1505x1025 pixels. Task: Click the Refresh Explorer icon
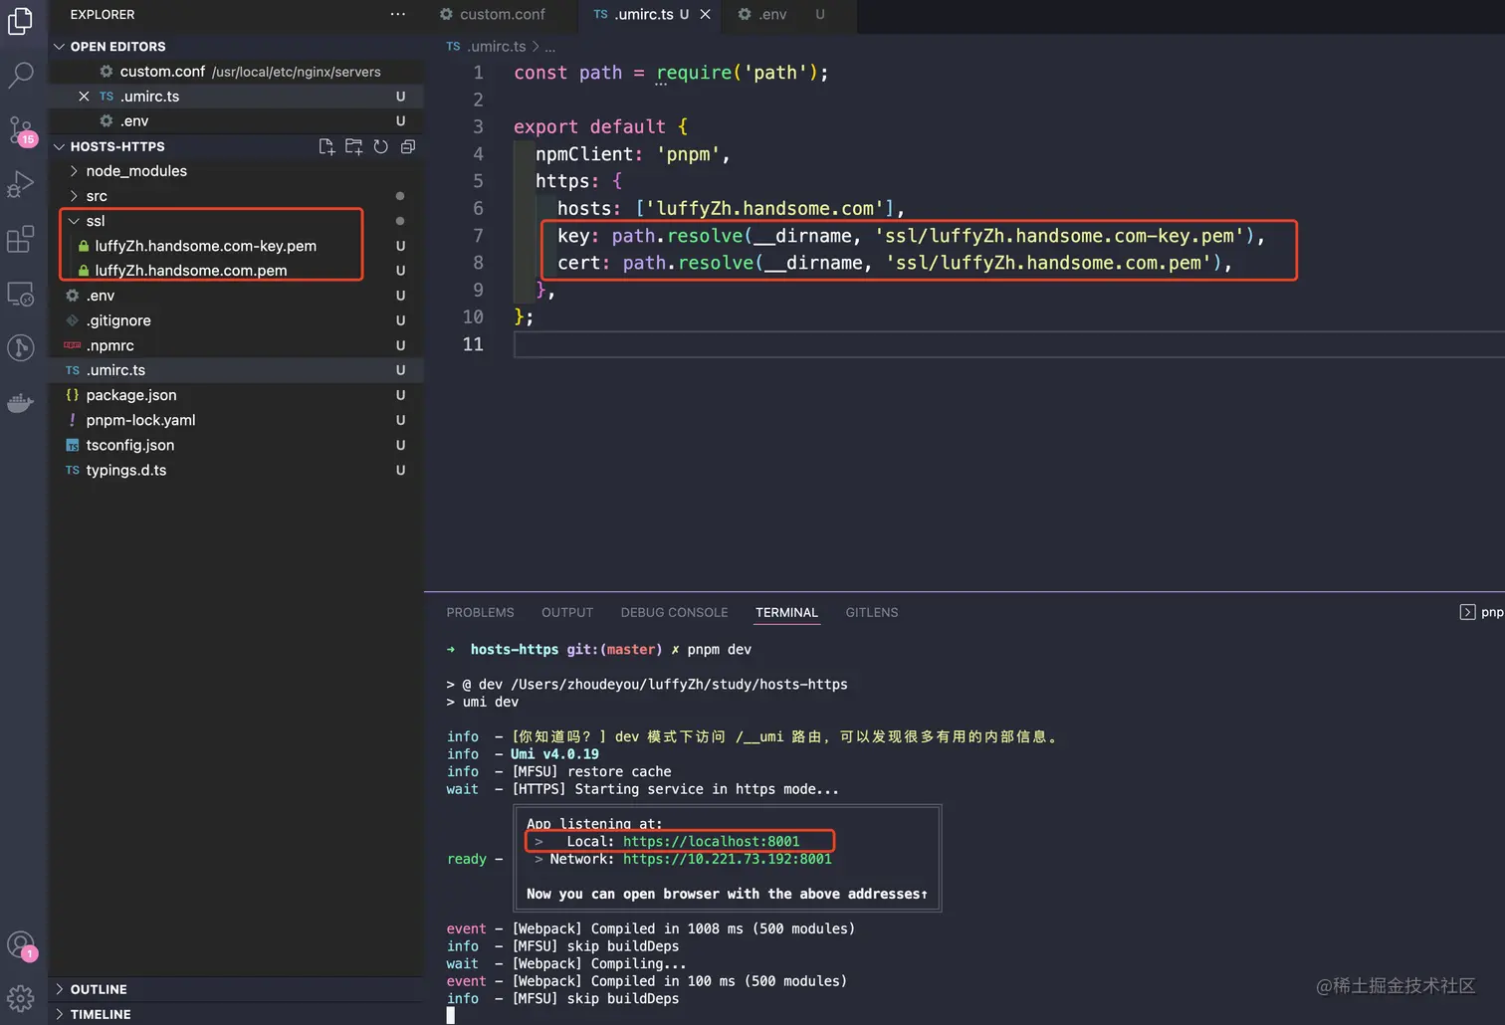[380, 146]
